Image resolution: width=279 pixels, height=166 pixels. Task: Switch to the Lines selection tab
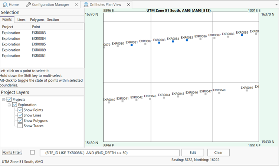22,20
